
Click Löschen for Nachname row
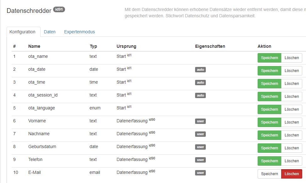292,135
